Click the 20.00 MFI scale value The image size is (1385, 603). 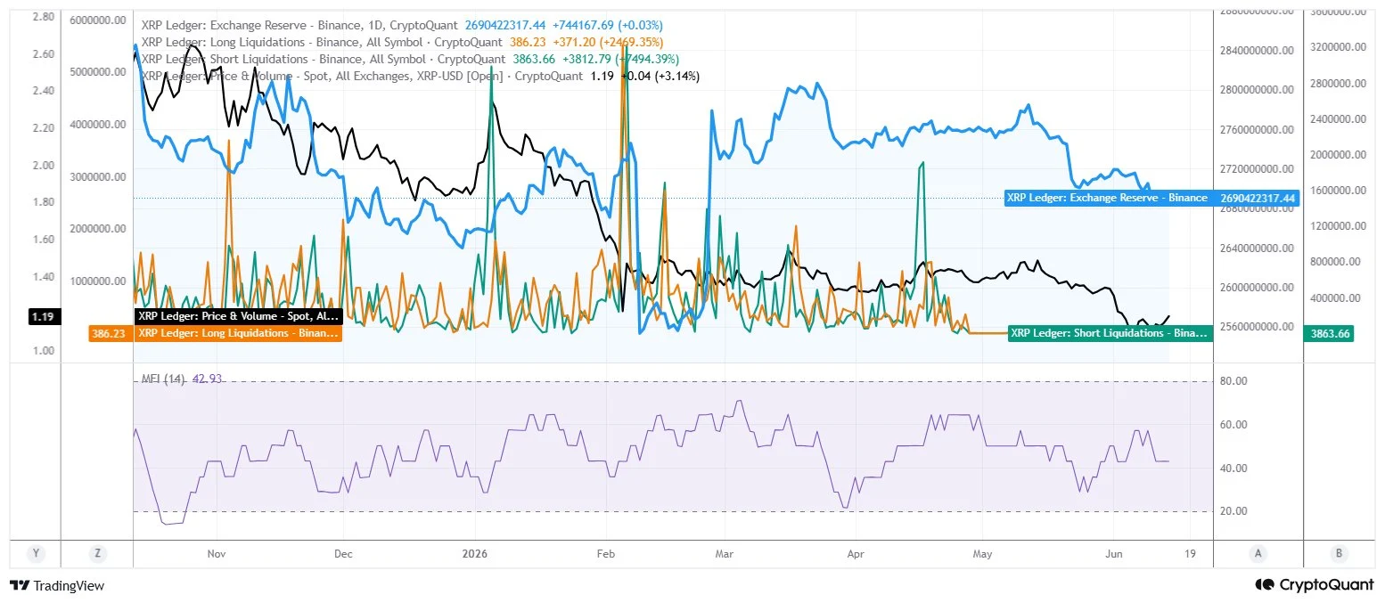(x=1233, y=511)
